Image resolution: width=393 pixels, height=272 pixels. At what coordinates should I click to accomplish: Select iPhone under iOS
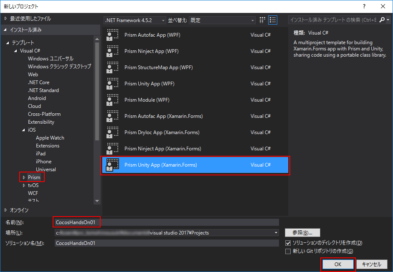click(43, 162)
